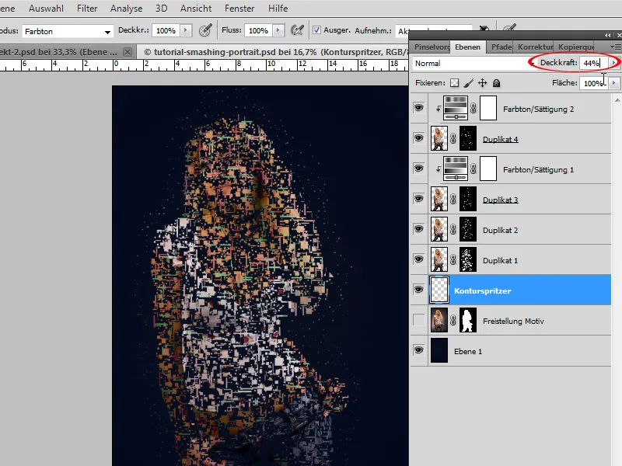This screenshot has height=466, width=622.
Task: Switch to the Ebenen panel tab
Action: click(468, 47)
